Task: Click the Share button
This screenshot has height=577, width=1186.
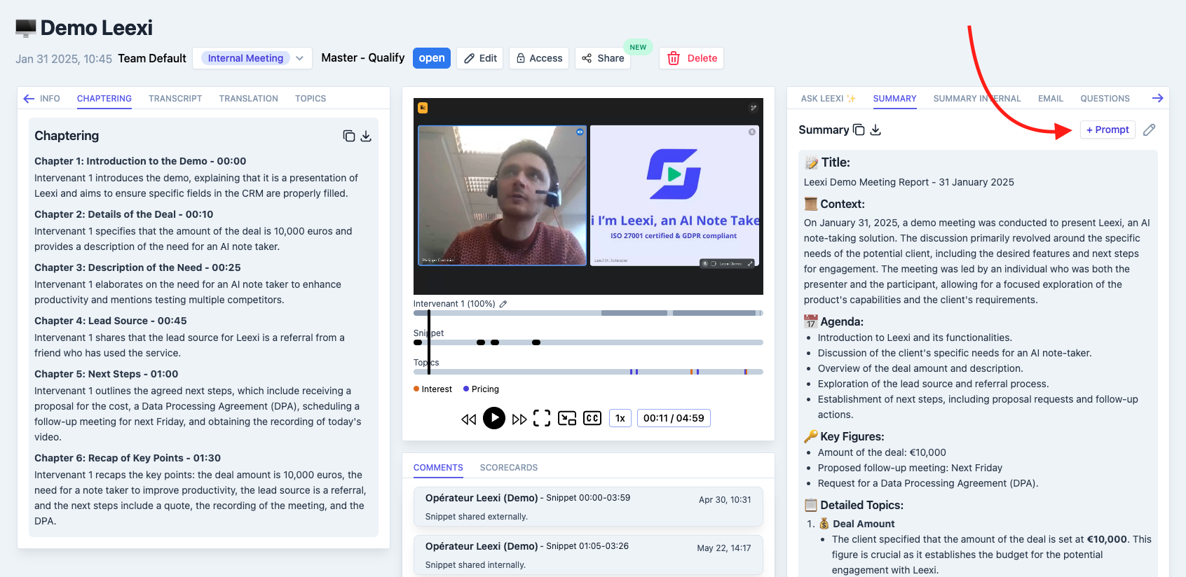Action: pos(603,58)
